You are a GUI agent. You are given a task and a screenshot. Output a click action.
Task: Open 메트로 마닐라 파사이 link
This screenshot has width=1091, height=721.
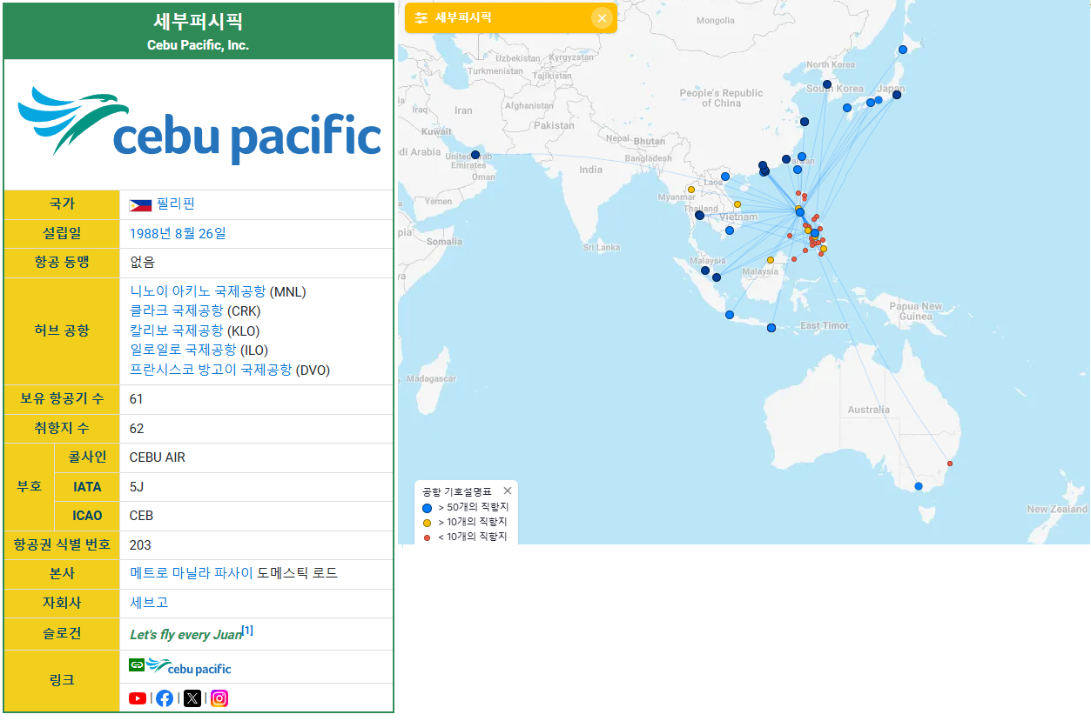pos(191,573)
